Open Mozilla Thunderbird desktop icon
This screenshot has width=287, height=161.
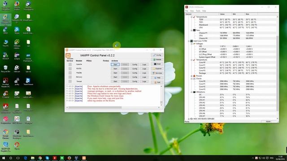tap(28, 6)
